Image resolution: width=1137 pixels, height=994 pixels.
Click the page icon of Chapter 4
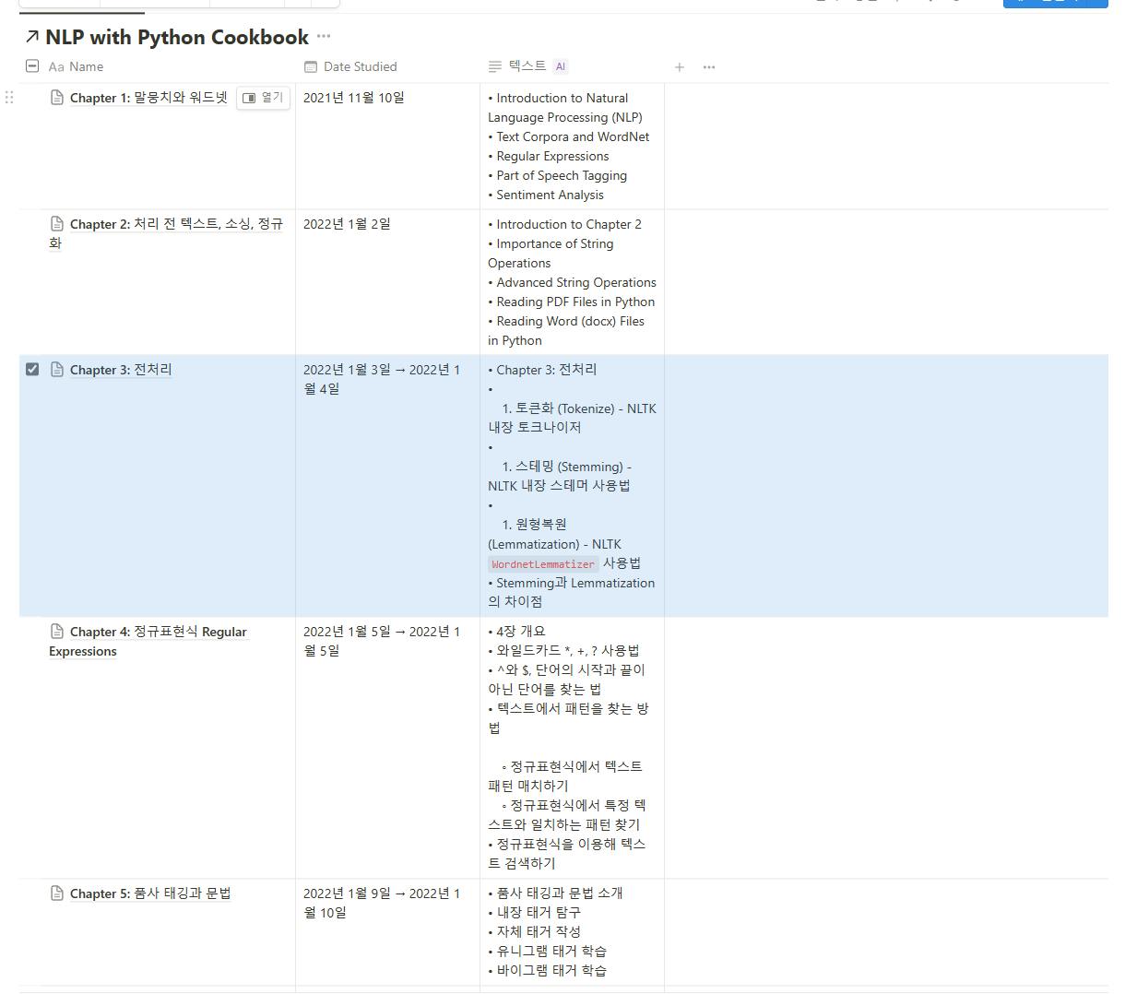(57, 632)
